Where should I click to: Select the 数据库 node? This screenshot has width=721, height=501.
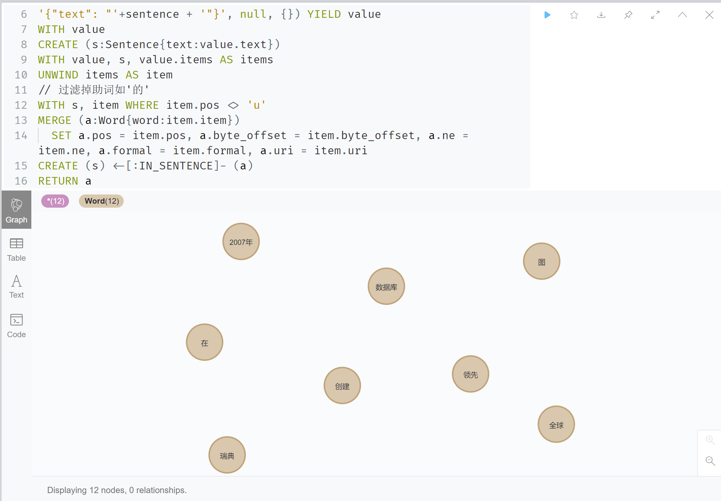coord(386,286)
